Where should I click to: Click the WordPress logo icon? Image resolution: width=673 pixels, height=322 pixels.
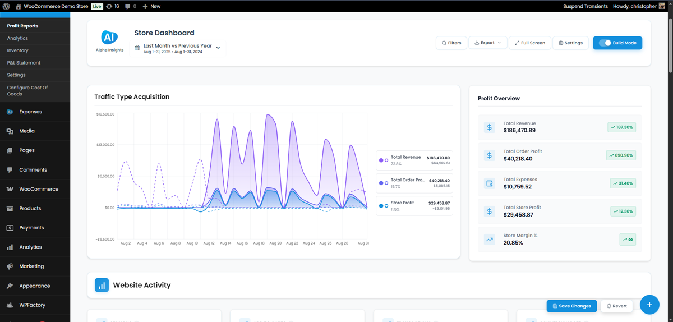pos(7,6)
